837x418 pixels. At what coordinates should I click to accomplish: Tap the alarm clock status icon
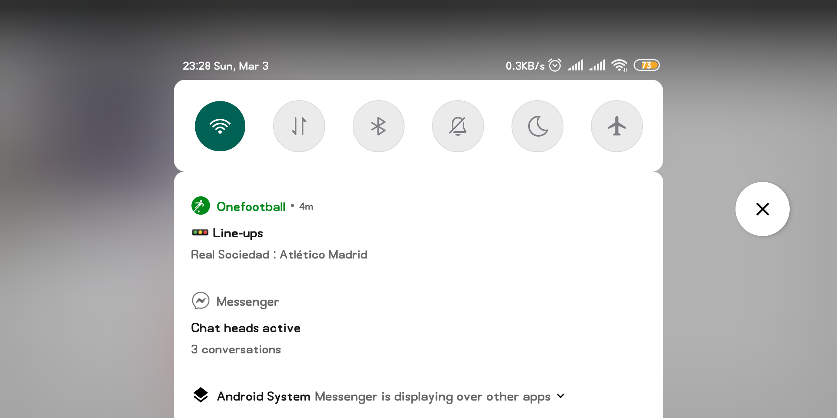click(555, 65)
